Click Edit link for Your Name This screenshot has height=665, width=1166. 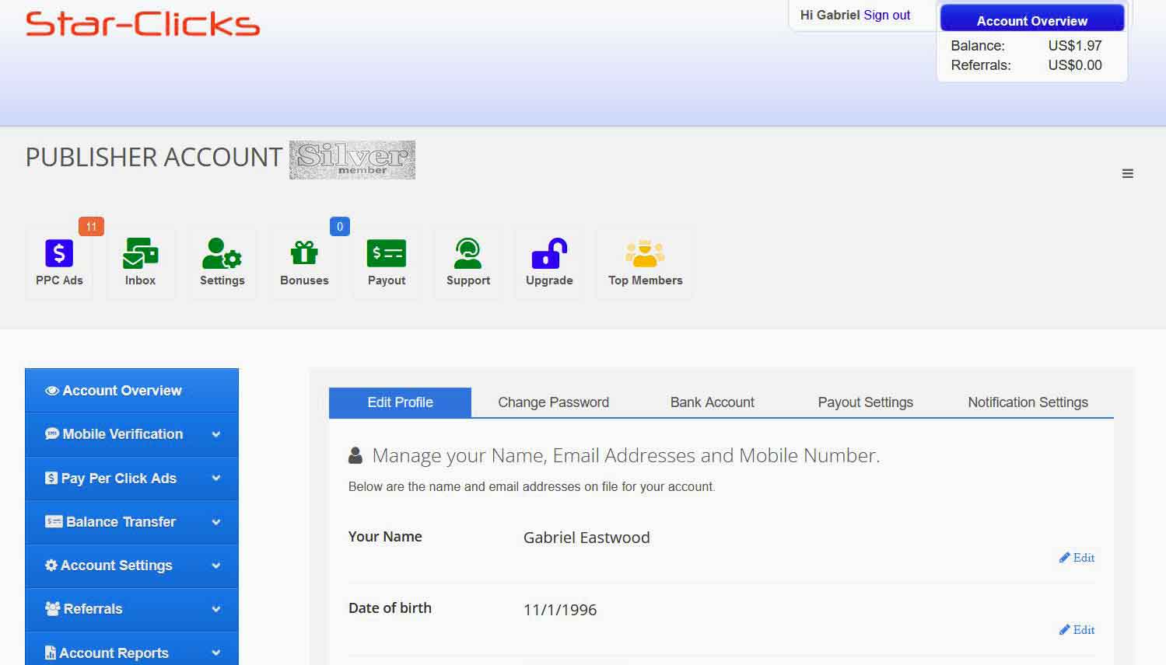click(x=1077, y=558)
